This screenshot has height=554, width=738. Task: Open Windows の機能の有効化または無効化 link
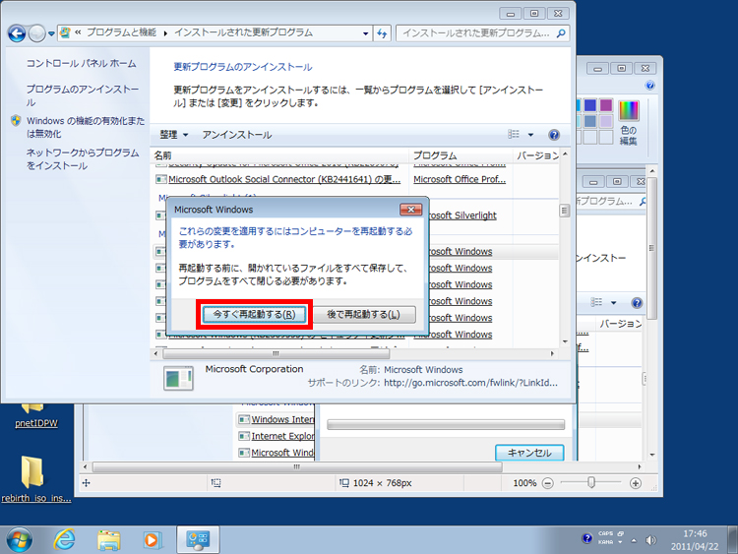[86, 127]
